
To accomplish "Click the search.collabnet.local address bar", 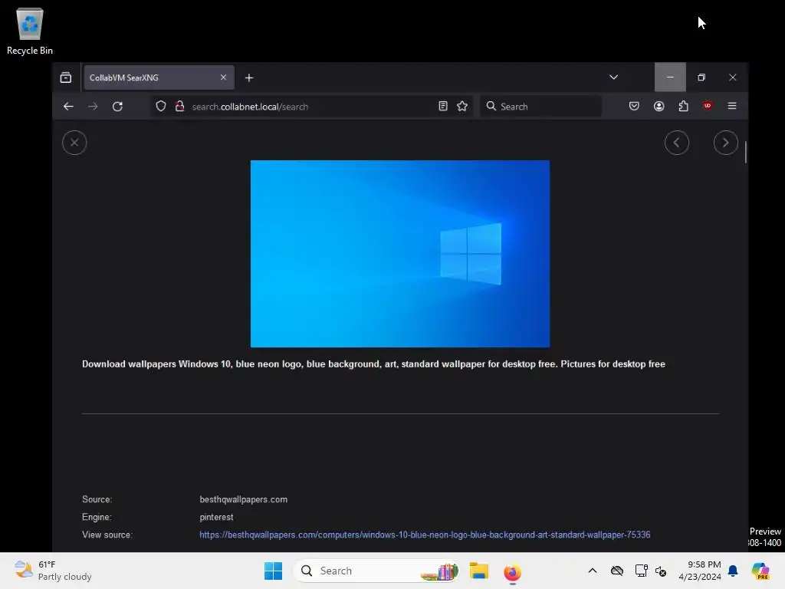I will (x=310, y=106).
